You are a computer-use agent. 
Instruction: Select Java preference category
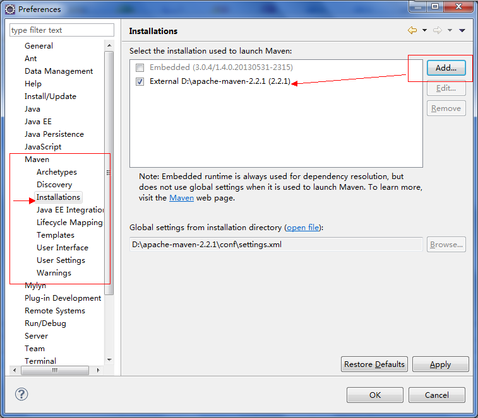tap(32, 109)
